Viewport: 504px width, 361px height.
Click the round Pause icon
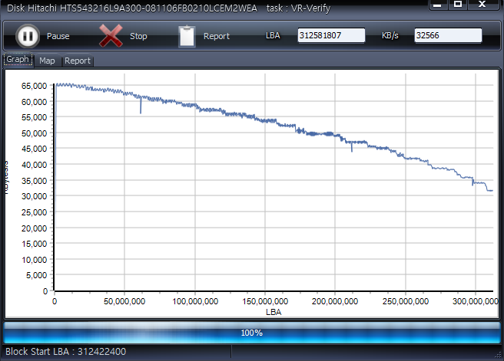[x=28, y=36]
